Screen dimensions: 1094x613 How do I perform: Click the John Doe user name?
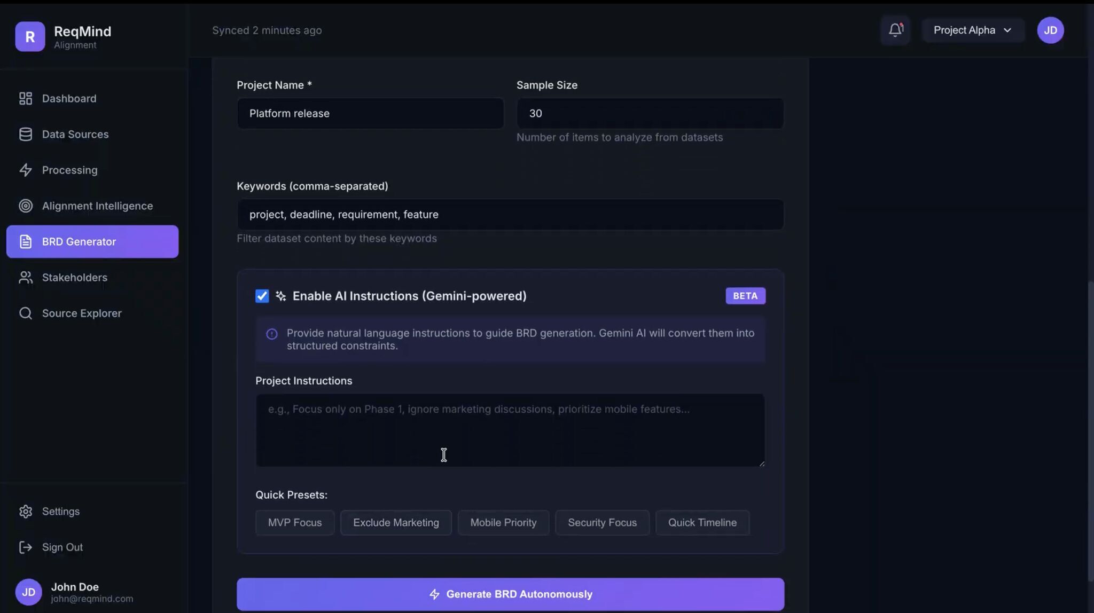pyautogui.click(x=75, y=587)
